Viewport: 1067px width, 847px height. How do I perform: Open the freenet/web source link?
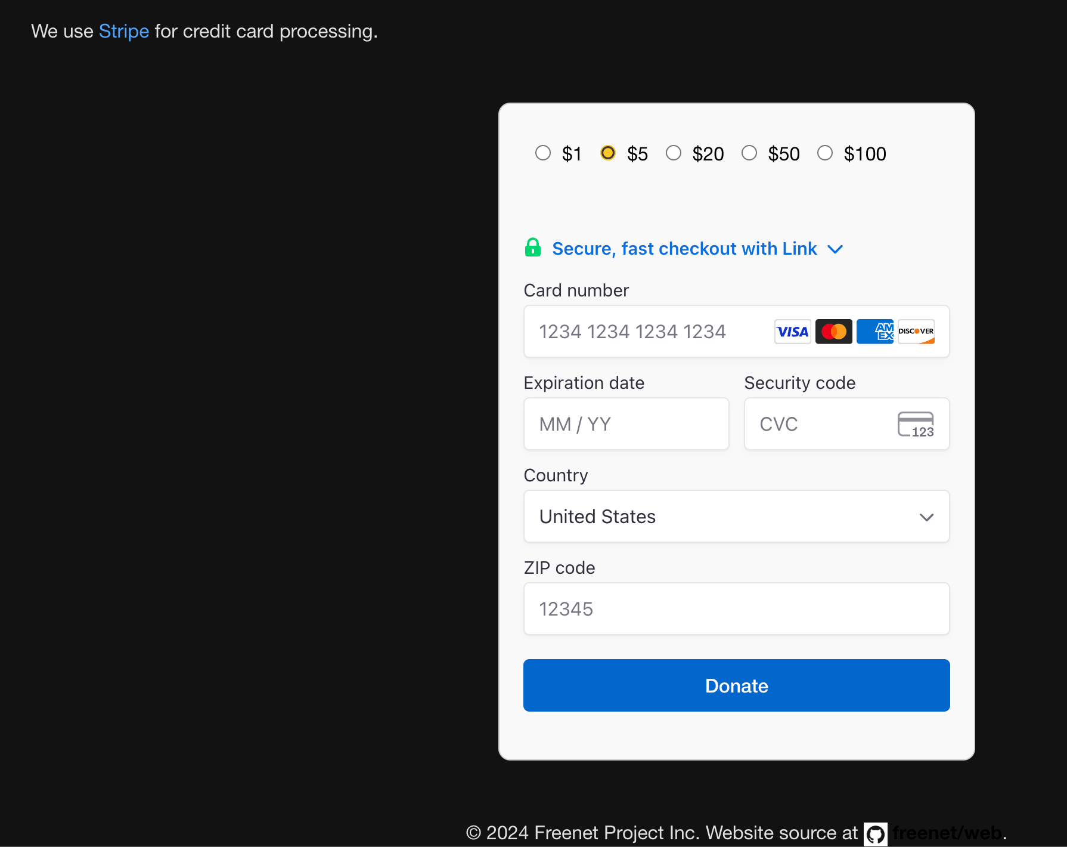pyautogui.click(x=947, y=833)
